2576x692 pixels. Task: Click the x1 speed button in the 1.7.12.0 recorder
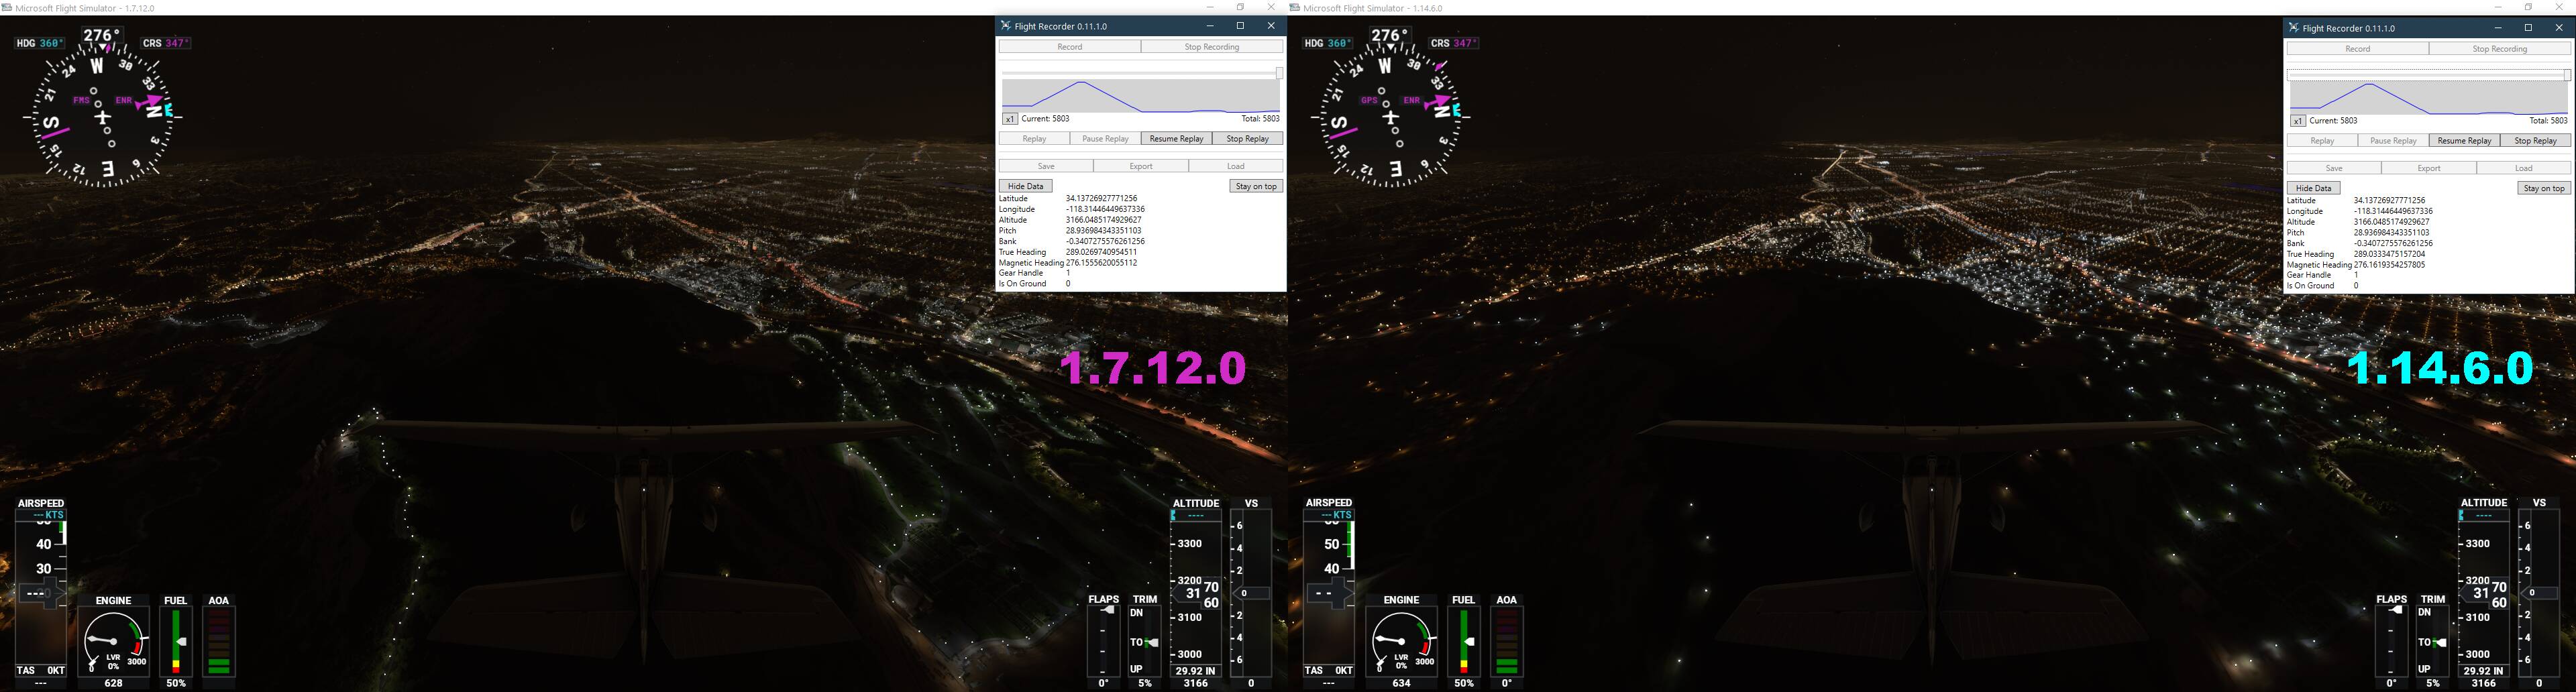[x=1010, y=119]
